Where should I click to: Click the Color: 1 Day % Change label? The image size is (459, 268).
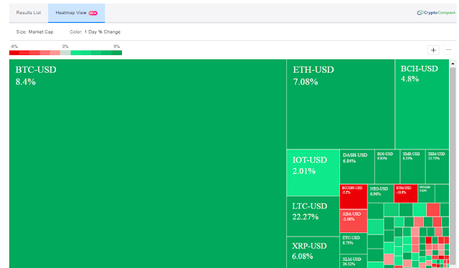click(x=95, y=31)
